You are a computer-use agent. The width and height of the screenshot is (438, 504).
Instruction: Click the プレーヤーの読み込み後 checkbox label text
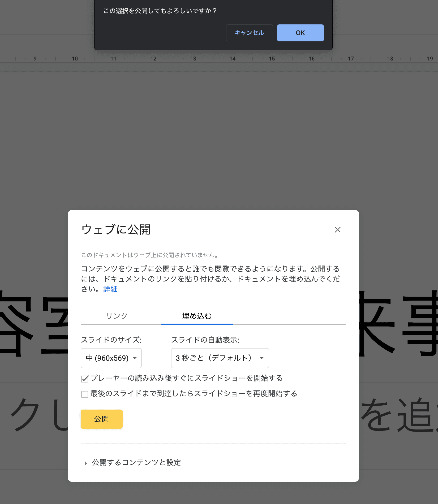(x=187, y=378)
